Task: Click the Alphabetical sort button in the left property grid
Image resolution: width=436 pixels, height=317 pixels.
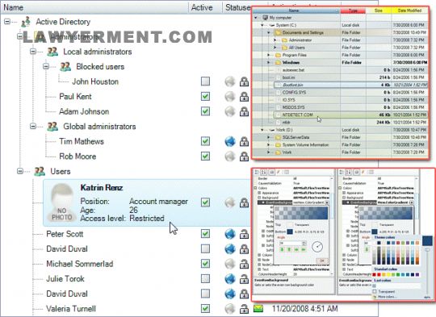Action: point(264,173)
